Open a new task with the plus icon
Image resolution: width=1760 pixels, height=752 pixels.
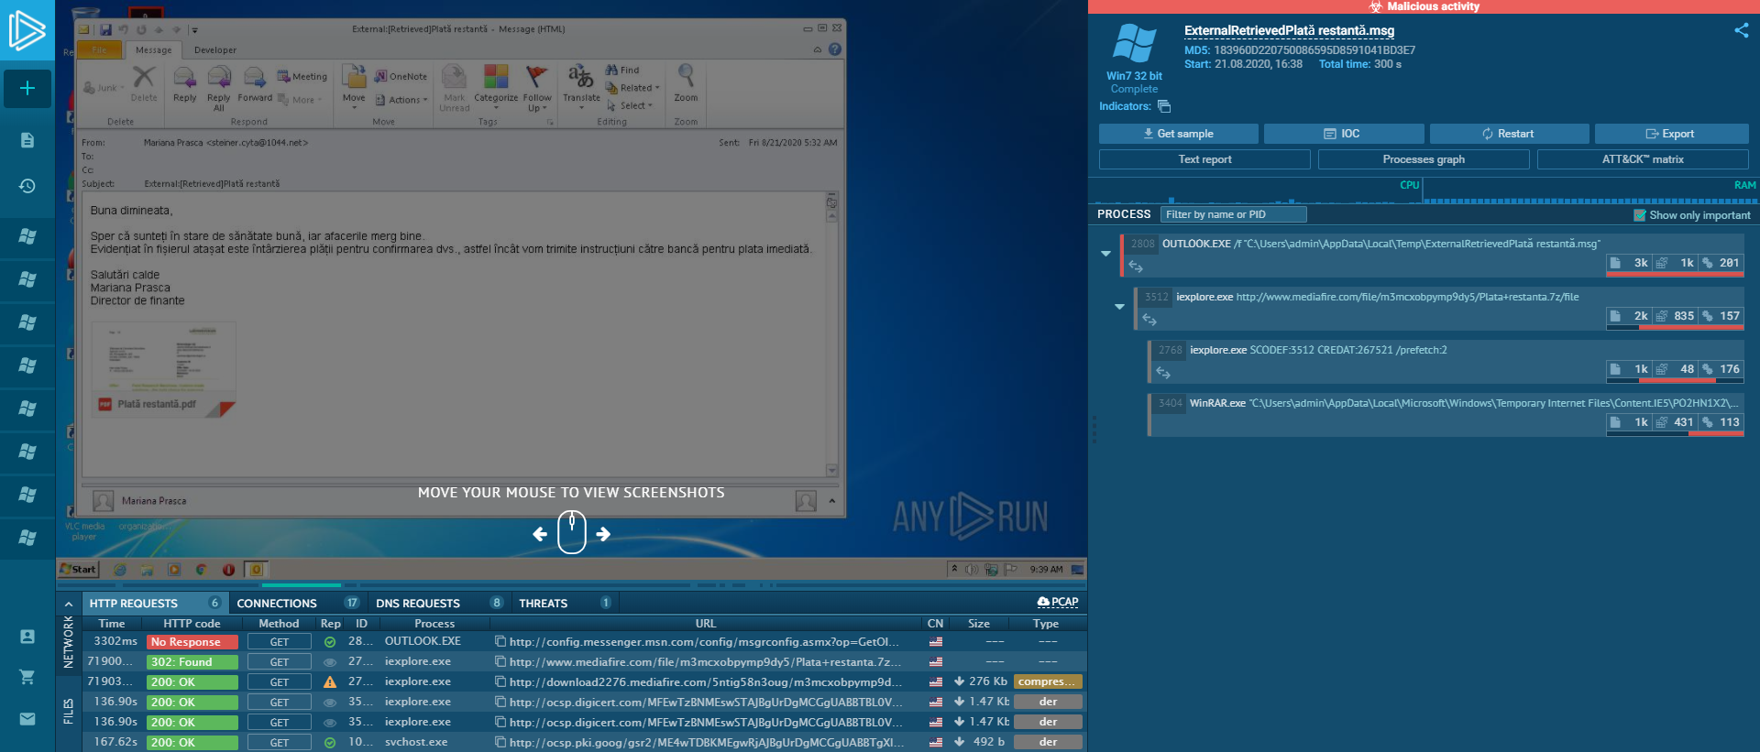tap(27, 89)
